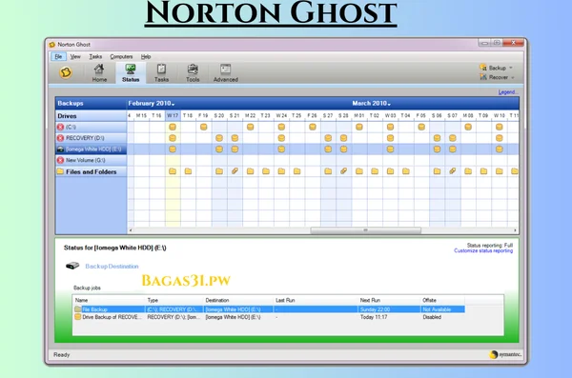Click the Offsite column header

click(x=442, y=300)
